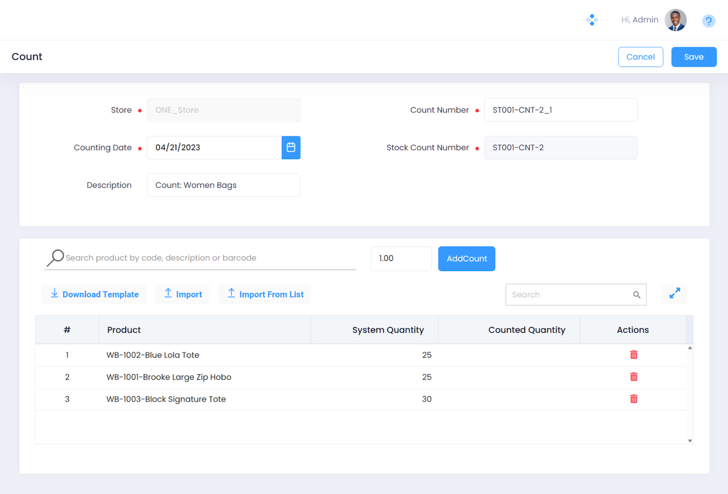Click the magnifier icon in table search
The image size is (728, 494).
(637, 295)
